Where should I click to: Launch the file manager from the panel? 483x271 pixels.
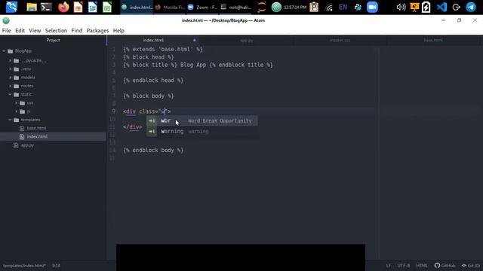point(32,7)
